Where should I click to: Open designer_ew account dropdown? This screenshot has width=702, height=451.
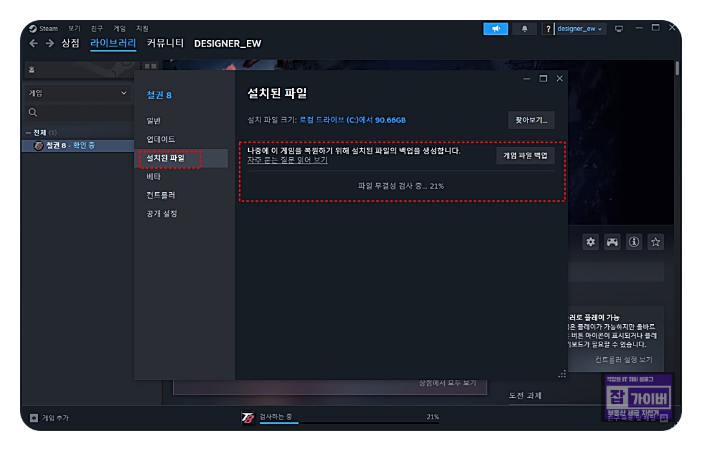coord(579,28)
